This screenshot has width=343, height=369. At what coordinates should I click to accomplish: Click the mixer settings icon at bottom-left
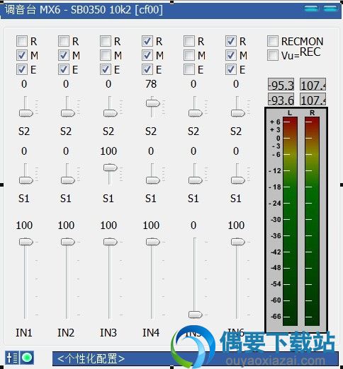12,358
